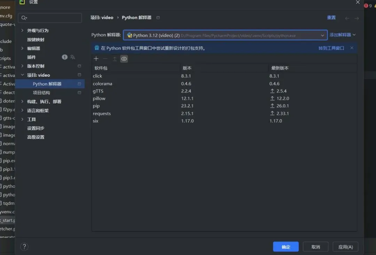The image size is (376, 255).
Task: Click the search icon in settings search
Action: (24, 18)
